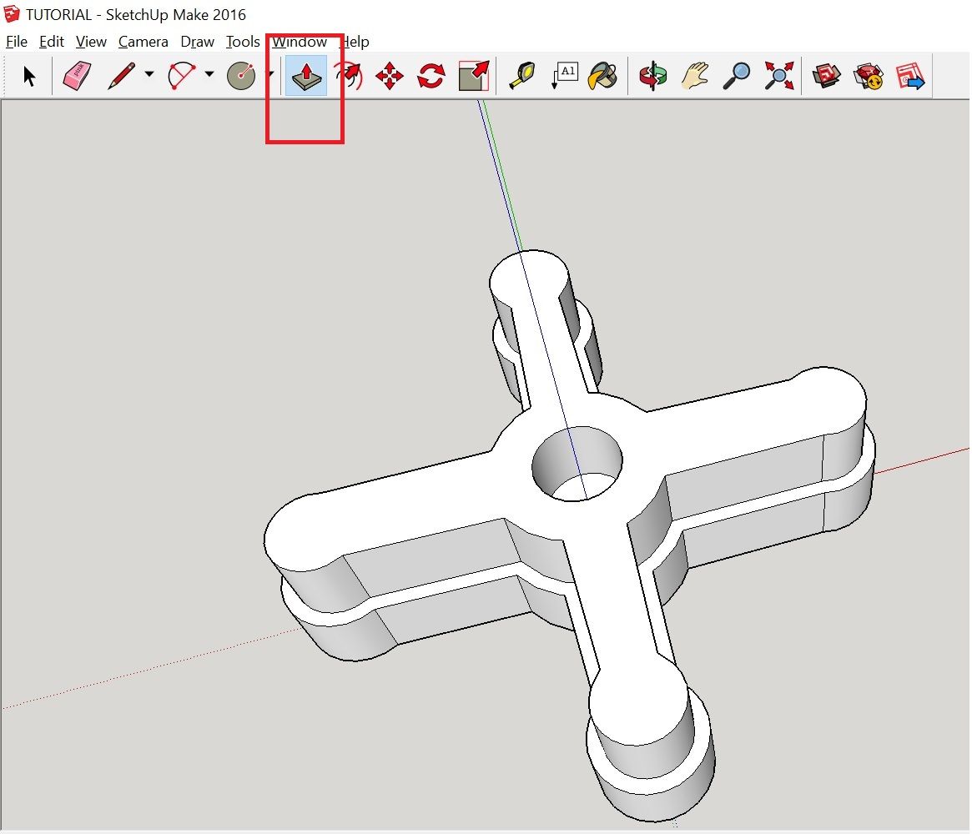Open the Camera menu

point(143,42)
